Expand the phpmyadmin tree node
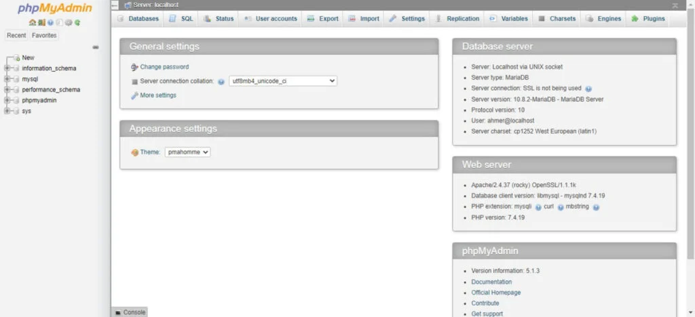This screenshot has height=317, width=695. pyautogui.click(x=7, y=100)
